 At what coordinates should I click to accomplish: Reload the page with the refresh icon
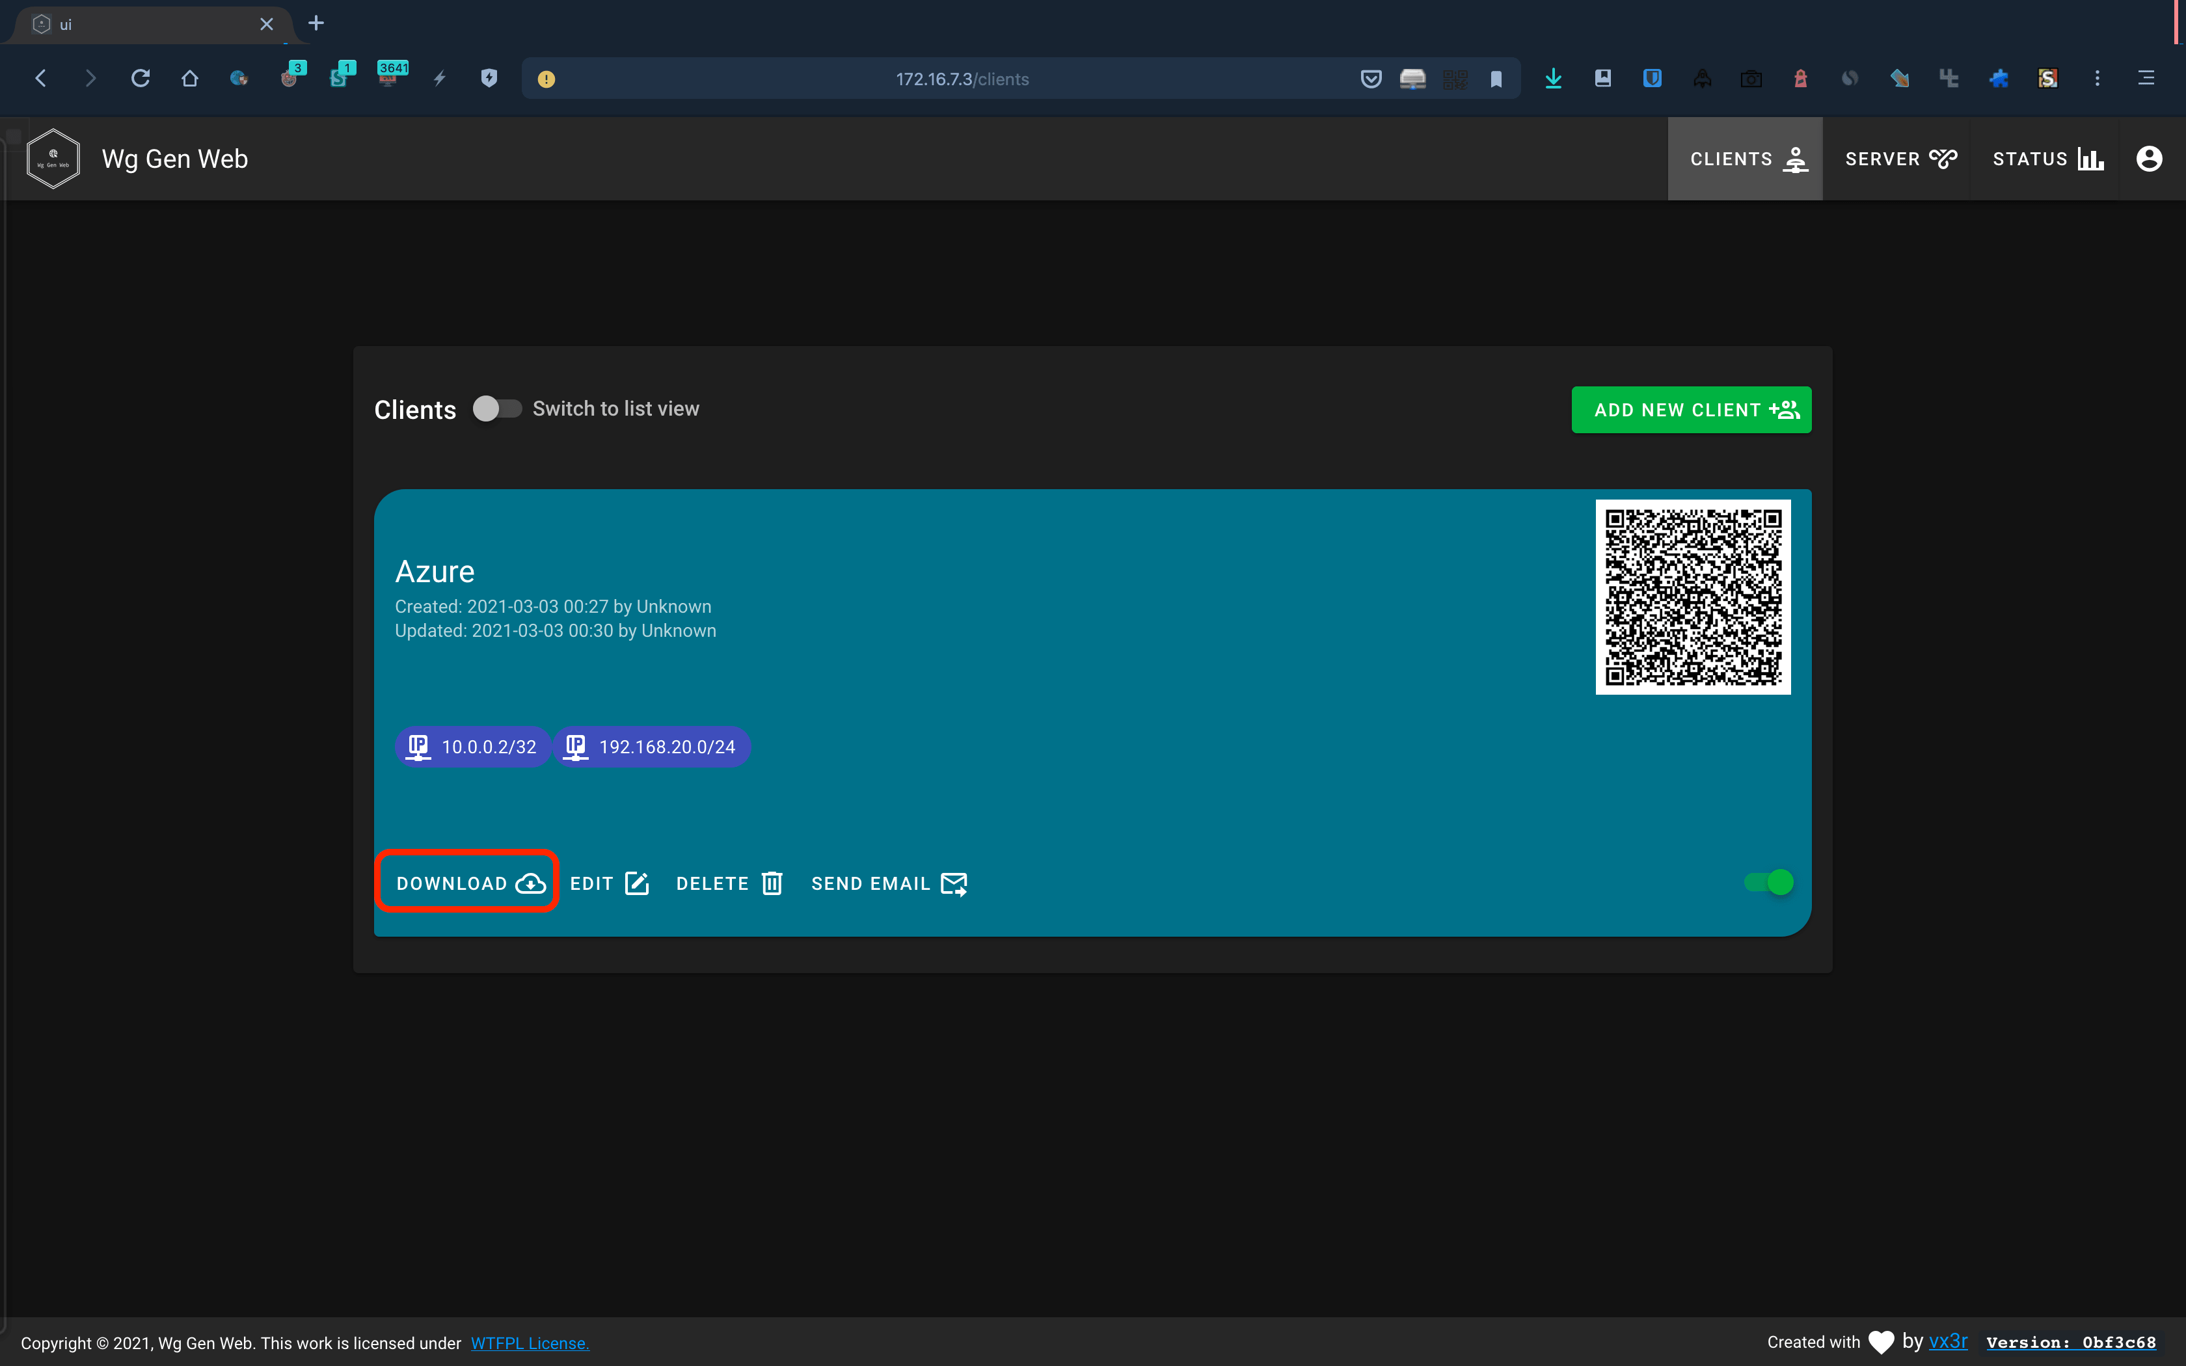(140, 79)
